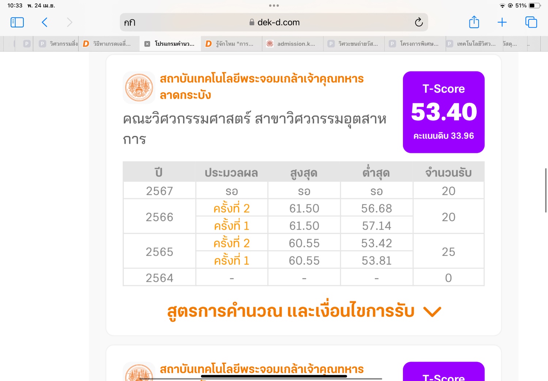Click the battery 51% status indicator

click(x=528, y=5)
